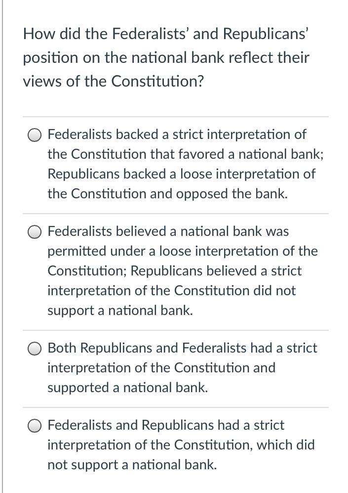Click question line 'position on the national bank reflect their'

166,58
